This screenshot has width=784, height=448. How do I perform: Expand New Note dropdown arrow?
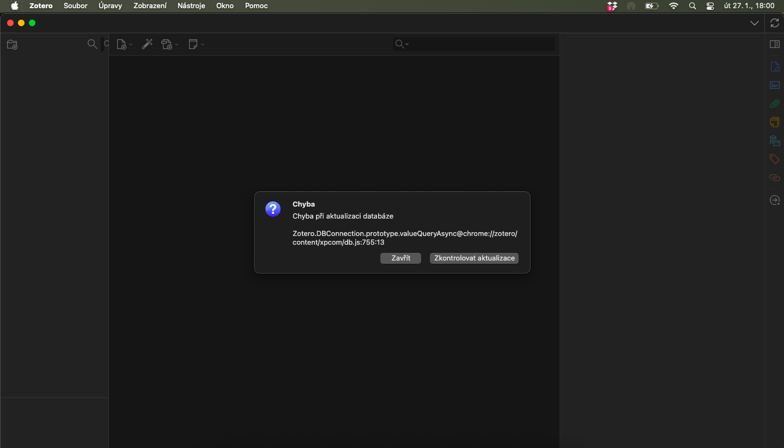coord(203,45)
